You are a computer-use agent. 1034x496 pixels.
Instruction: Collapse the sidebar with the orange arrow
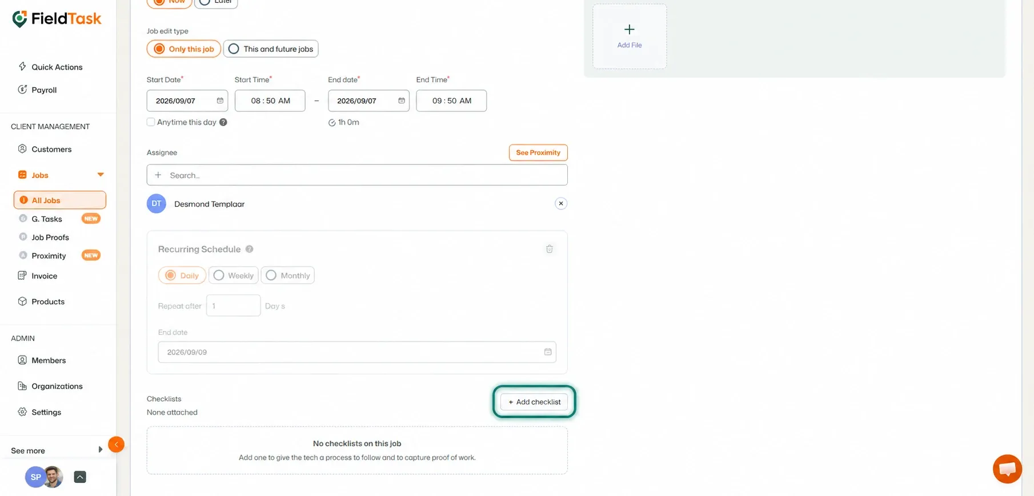[x=116, y=444]
